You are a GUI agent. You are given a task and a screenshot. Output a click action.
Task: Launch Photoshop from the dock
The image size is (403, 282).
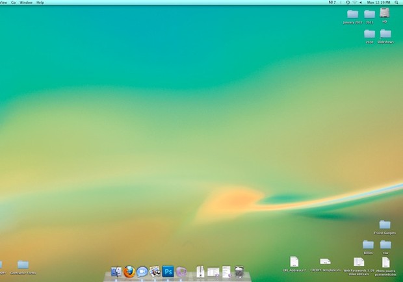pyautogui.click(x=168, y=272)
